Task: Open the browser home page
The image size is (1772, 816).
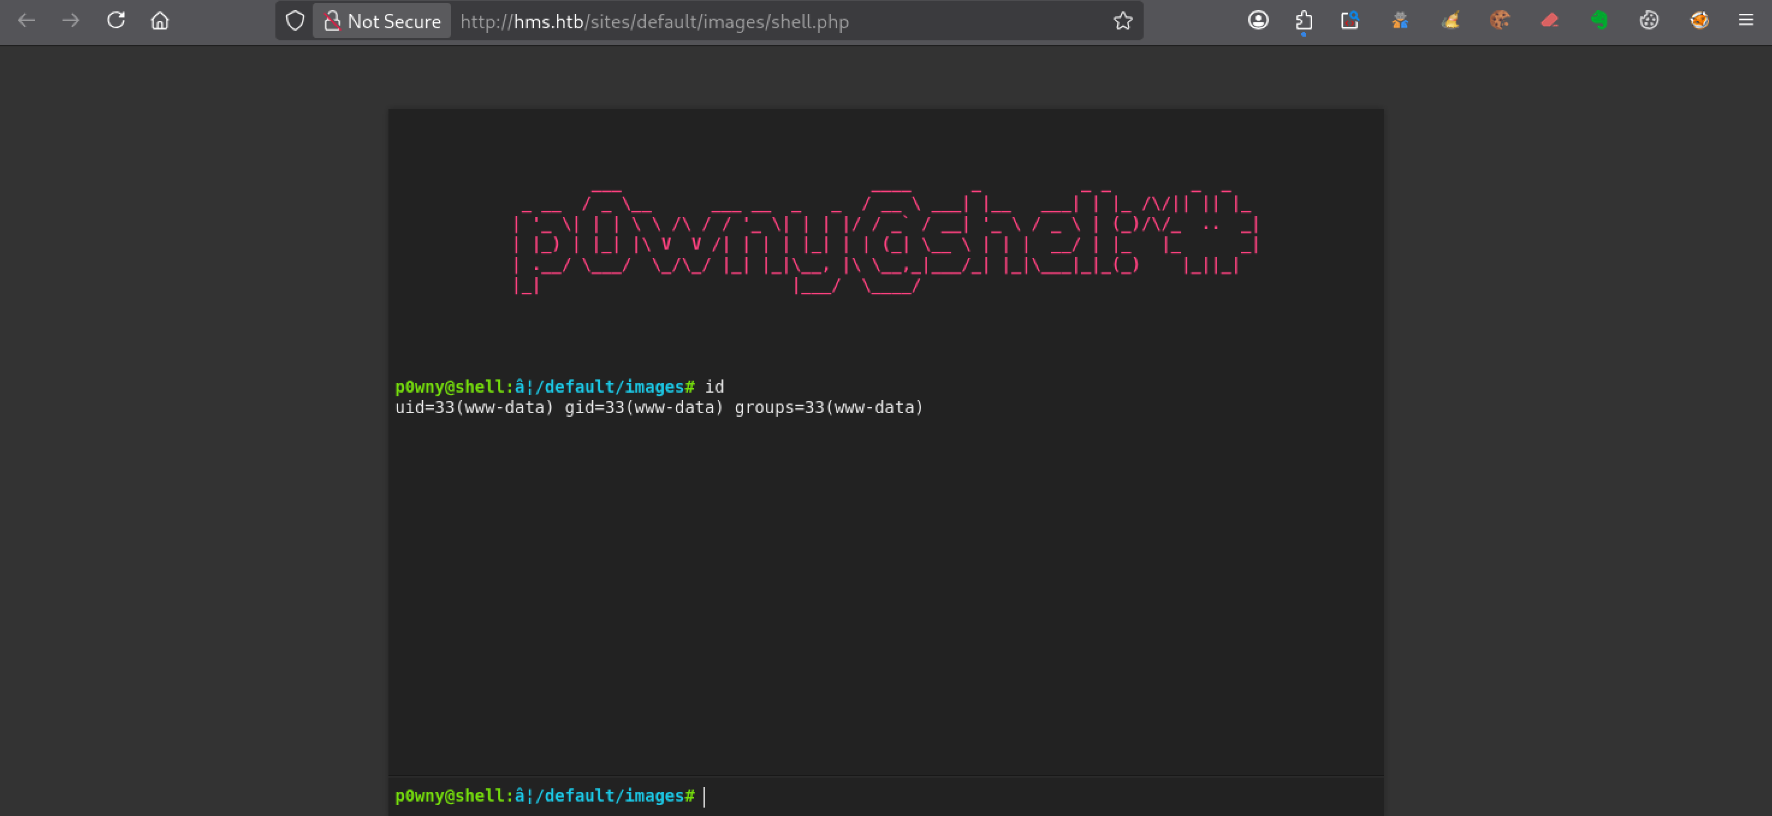Action: coord(159,20)
